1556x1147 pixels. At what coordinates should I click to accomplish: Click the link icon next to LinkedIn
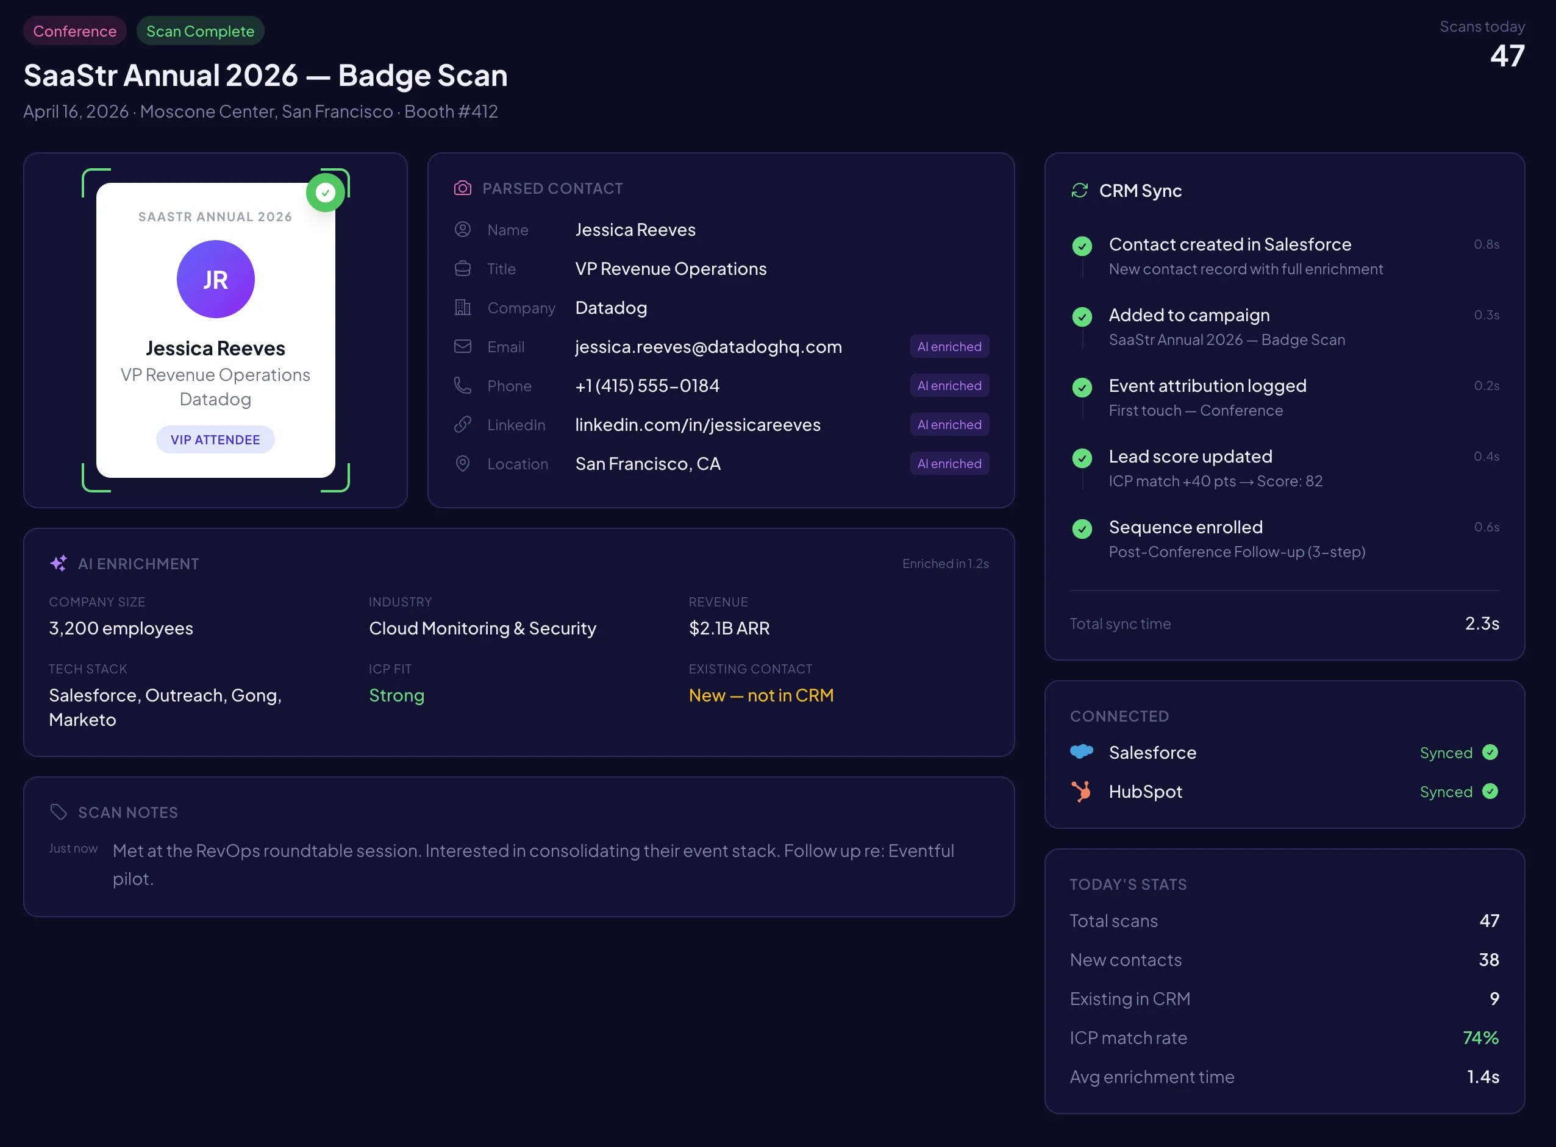tap(463, 424)
